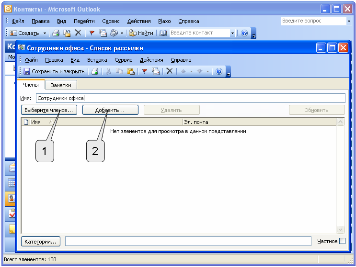Click scrollbar up arrow in members list

point(340,122)
